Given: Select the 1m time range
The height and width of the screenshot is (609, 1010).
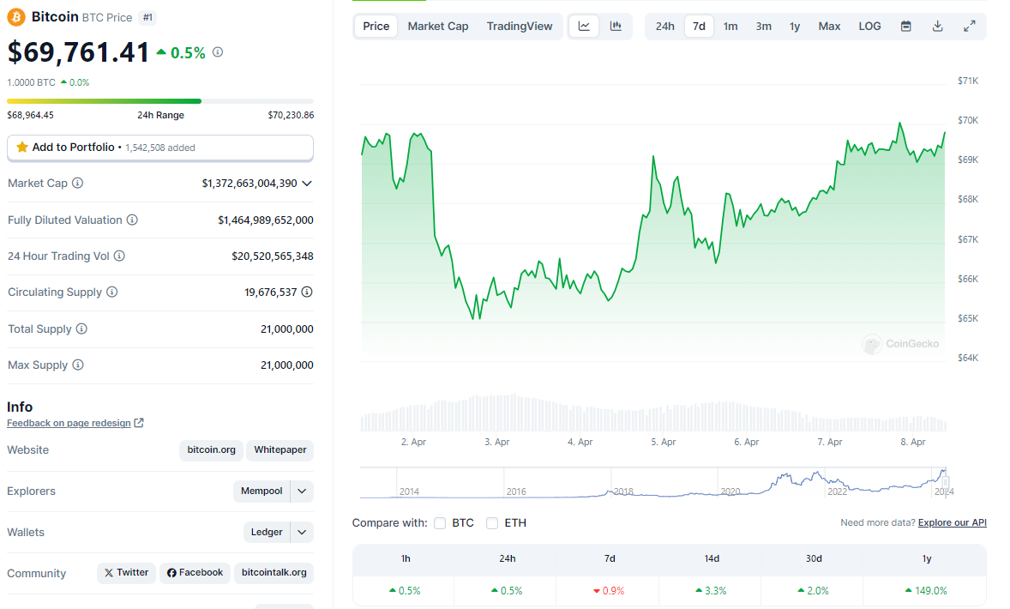Looking at the screenshot, I should tap(730, 27).
